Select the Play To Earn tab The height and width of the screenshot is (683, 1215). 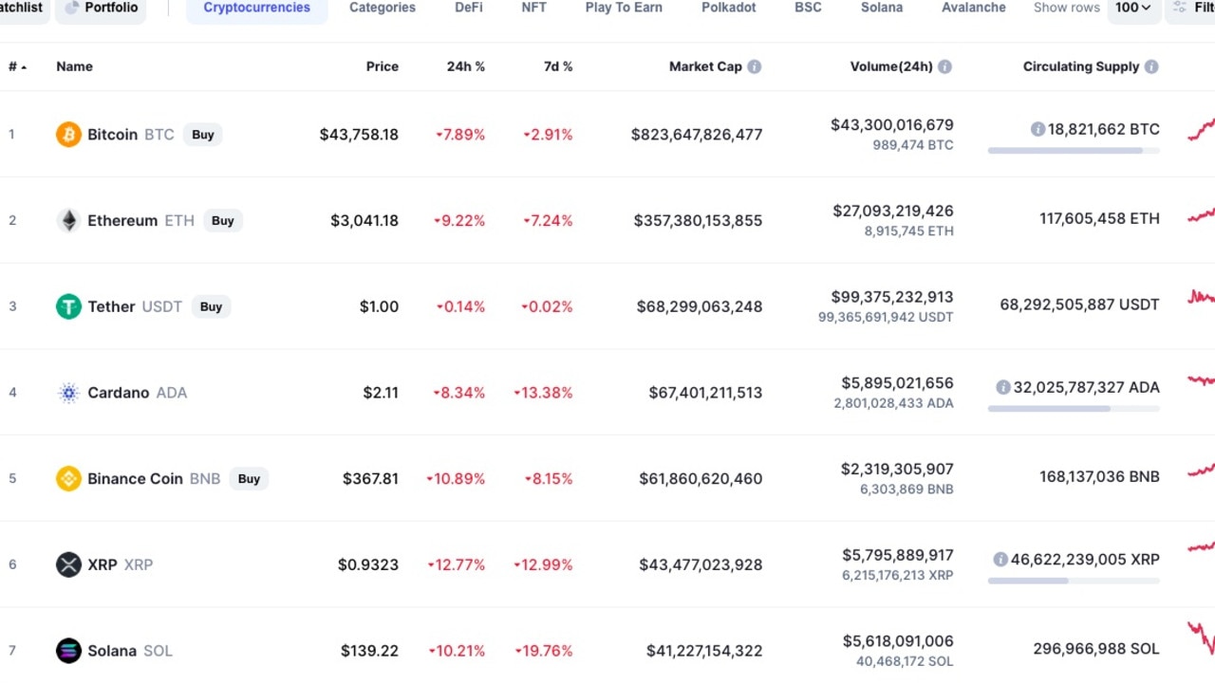coord(624,8)
